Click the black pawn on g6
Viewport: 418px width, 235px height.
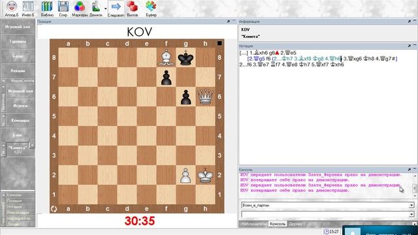[x=185, y=97]
